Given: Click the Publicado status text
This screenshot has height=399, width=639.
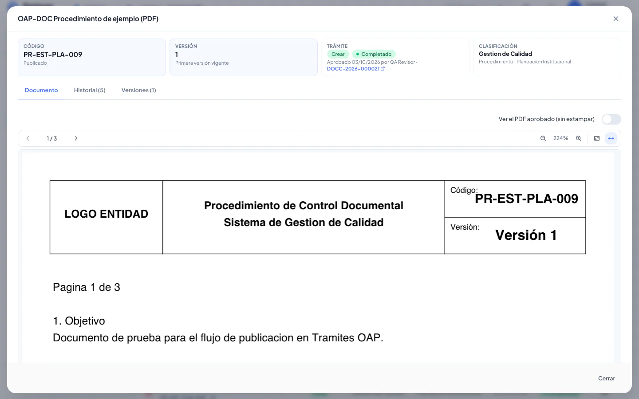Looking at the screenshot, I should click(x=35, y=63).
